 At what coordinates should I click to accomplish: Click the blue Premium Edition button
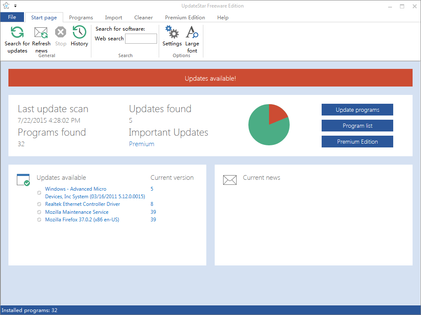[357, 142]
